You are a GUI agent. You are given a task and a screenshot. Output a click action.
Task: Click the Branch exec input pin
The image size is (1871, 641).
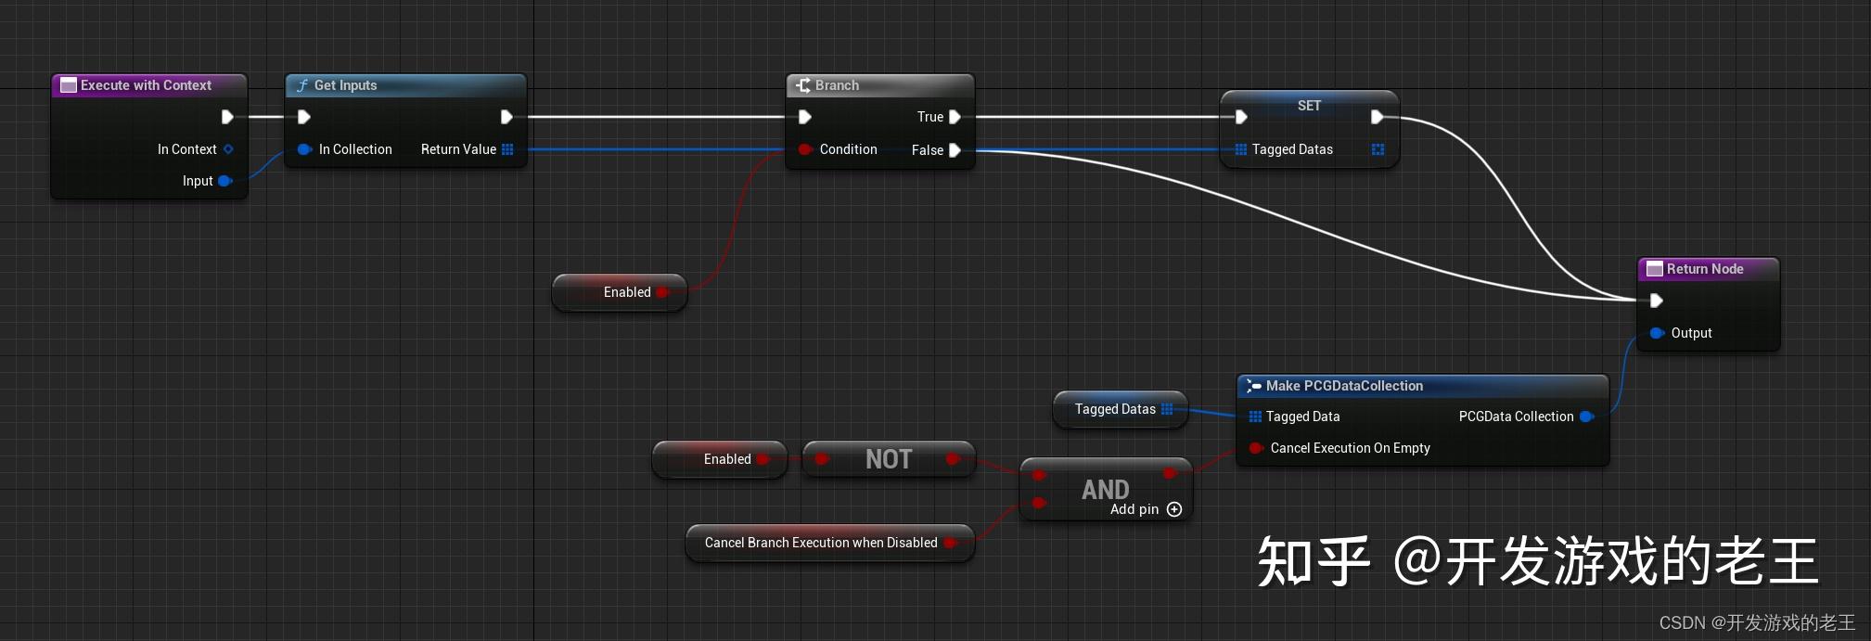click(x=804, y=117)
